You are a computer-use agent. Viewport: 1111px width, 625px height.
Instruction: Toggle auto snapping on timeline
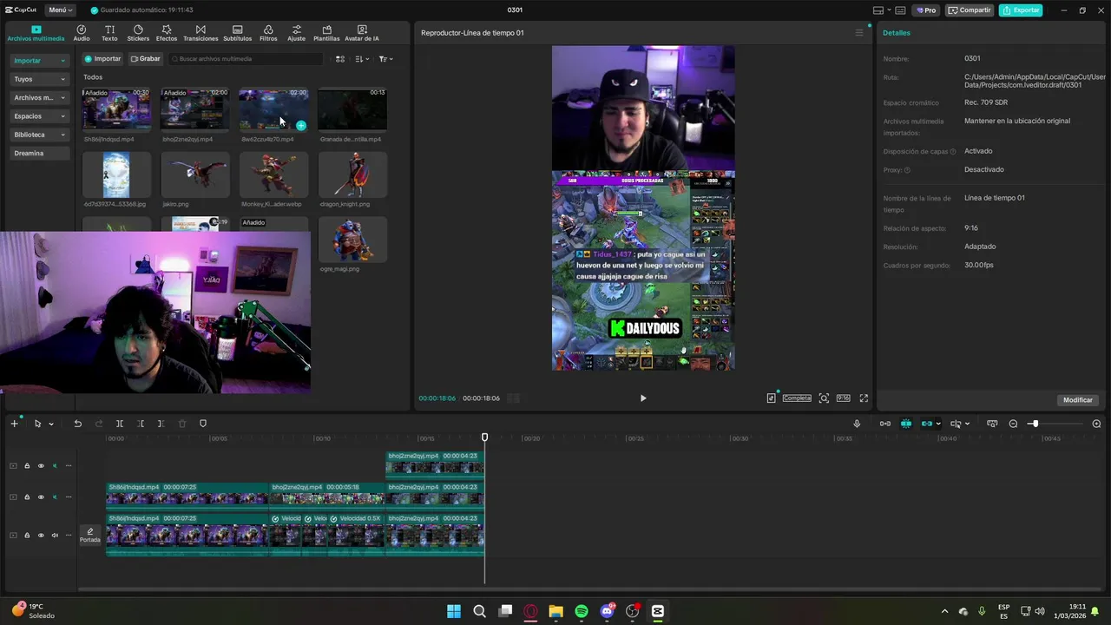[905, 424]
